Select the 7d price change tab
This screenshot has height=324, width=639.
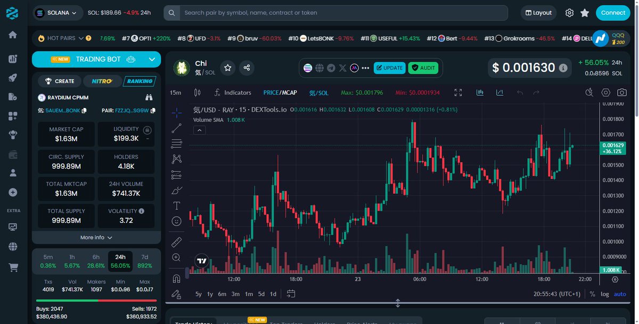tap(144, 261)
